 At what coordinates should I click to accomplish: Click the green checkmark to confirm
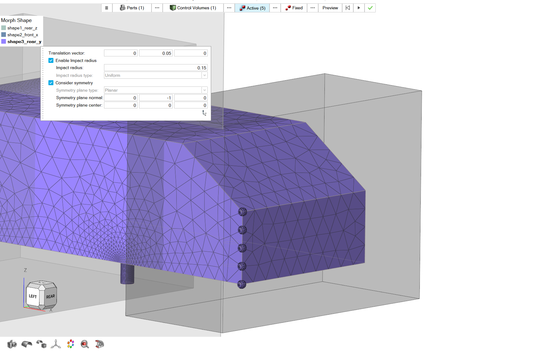coord(370,8)
